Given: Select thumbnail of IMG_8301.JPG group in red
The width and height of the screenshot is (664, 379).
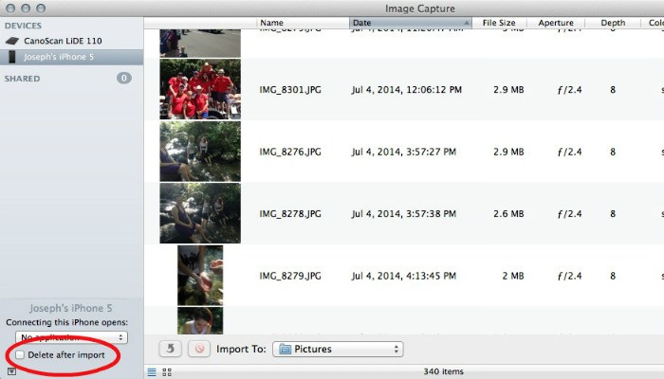Looking at the screenshot, I should [x=200, y=89].
